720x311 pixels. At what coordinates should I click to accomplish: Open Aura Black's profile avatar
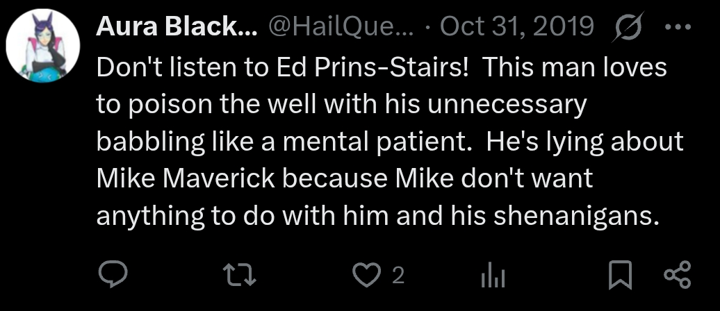click(x=40, y=47)
